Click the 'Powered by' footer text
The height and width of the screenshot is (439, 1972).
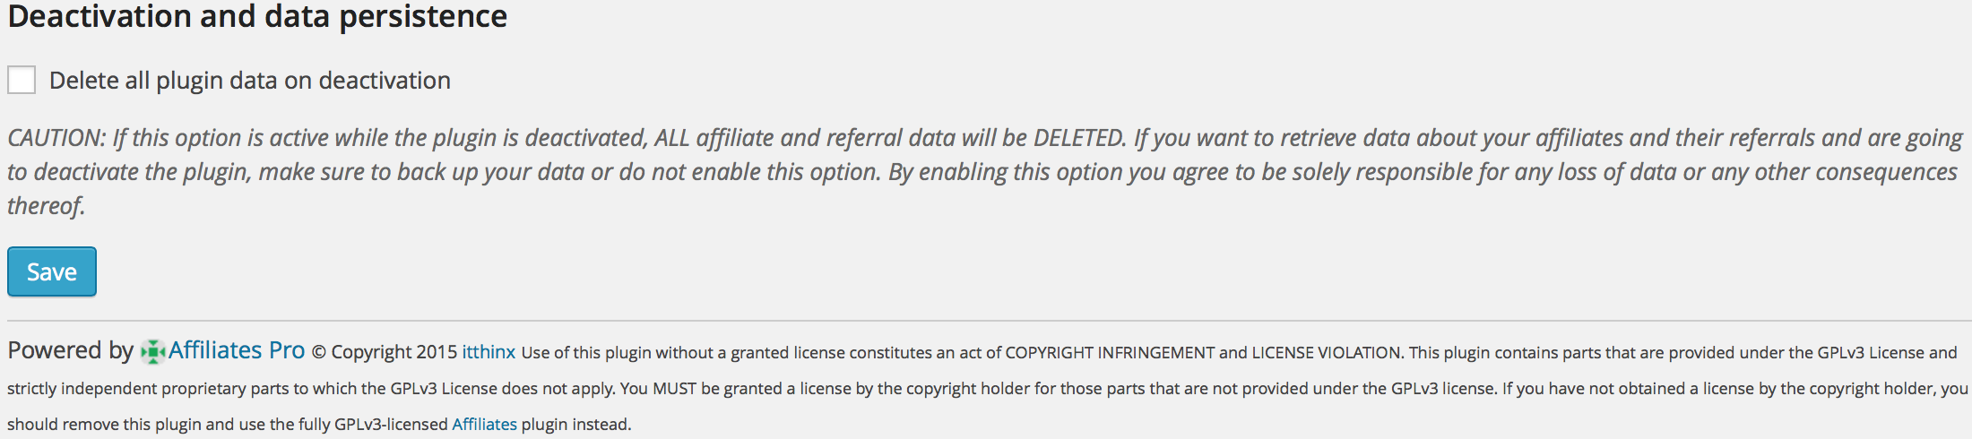(70, 350)
